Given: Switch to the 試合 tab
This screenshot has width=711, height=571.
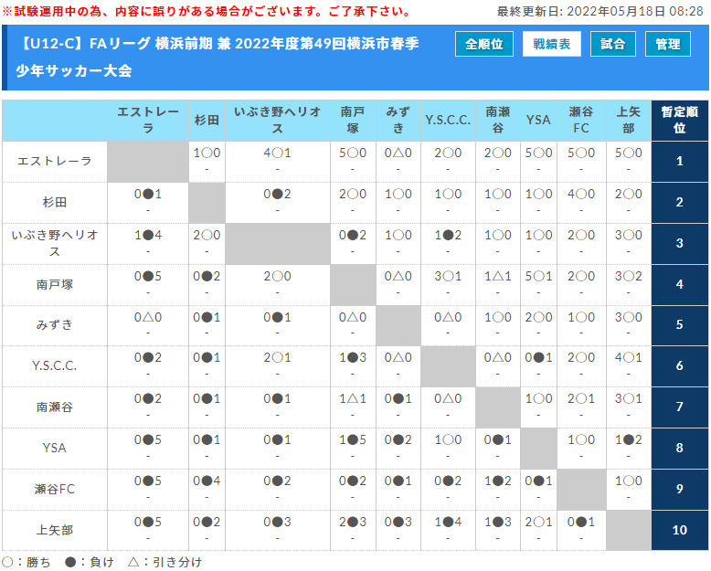Looking at the screenshot, I should [x=612, y=44].
